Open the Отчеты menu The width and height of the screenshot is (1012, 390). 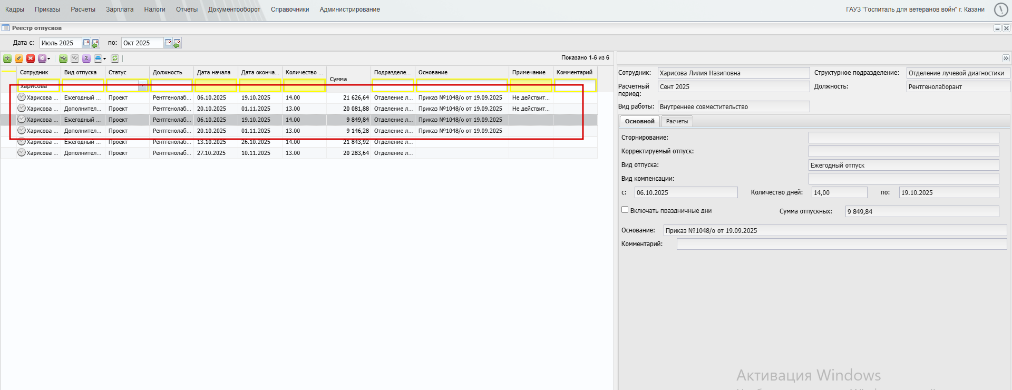pyautogui.click(x=187, y=9)
